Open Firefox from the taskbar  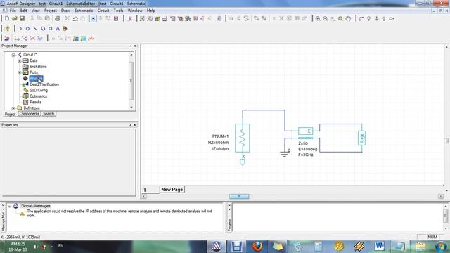point(257,247)
